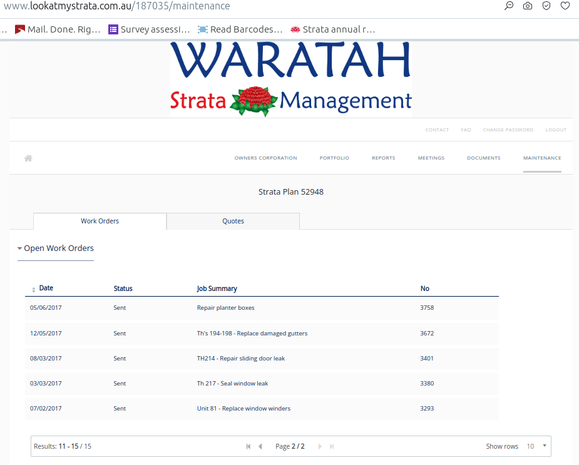Click the camera snapshot icon in address bar
This screenshot has height=465, width=579.
click(528, 6)
